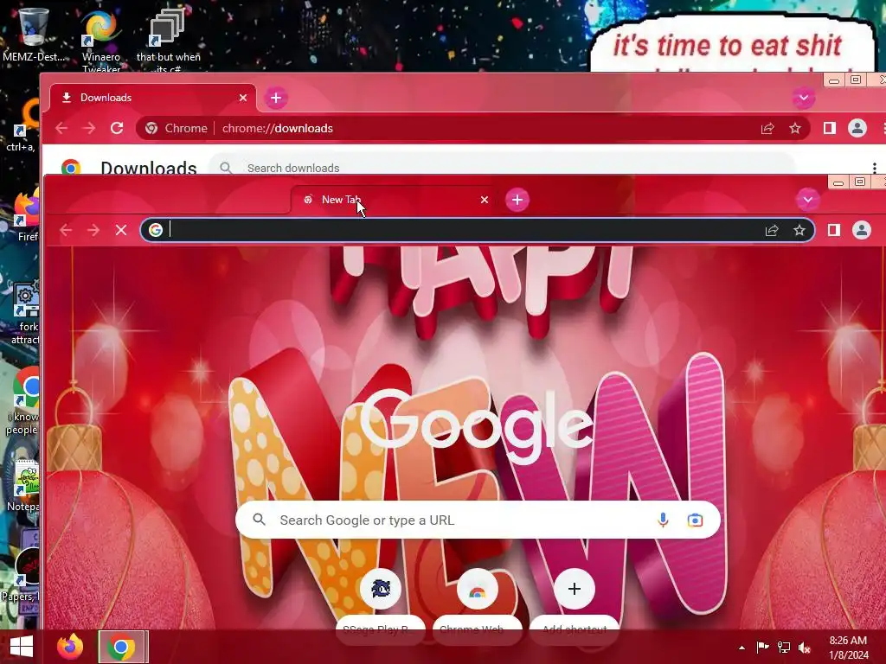The image size is (886, 664).
Task: Expand tab search chevron in New Tab window
Action: [x=807, y=200]
